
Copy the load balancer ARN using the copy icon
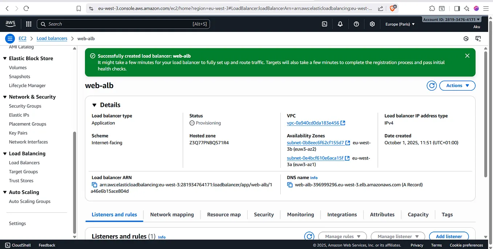click(94, 184)
